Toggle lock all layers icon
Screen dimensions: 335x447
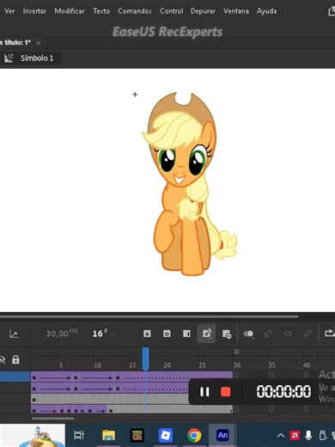pyautogui.click(x=15, y=359)
